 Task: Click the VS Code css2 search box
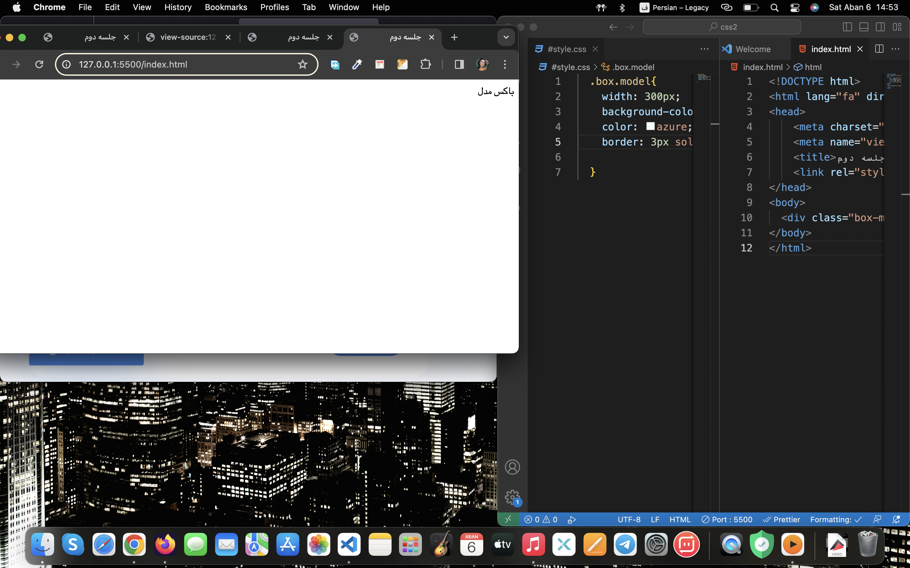coord(722,27)
